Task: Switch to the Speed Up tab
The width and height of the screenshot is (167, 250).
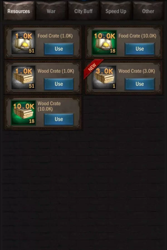Action: 116,11
